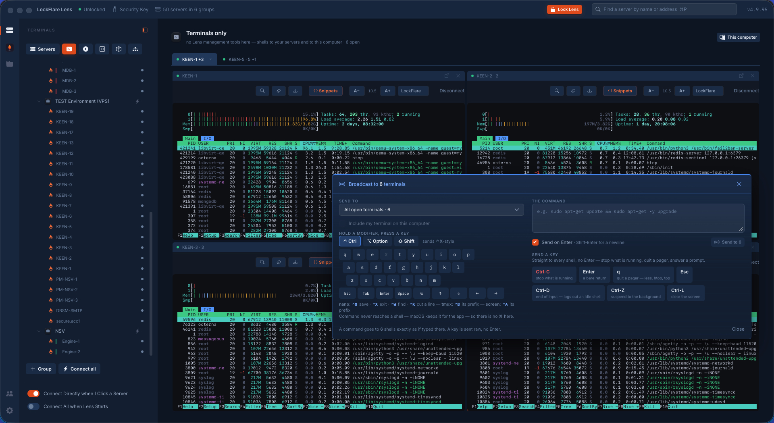This screenshot has height=423, width=774.
Task: Click the Send to 6 button
Action: point(728,242)
